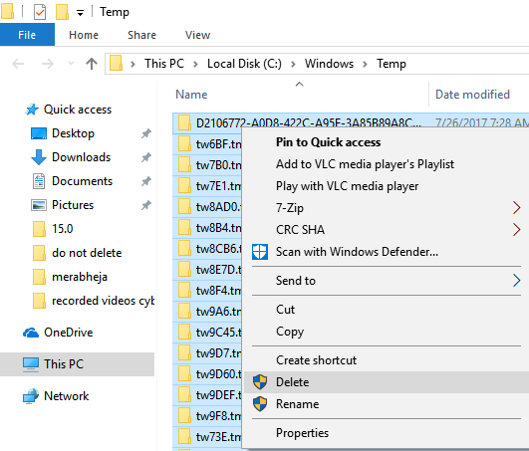Click the pin icon next to Downloads

point(145,157)
